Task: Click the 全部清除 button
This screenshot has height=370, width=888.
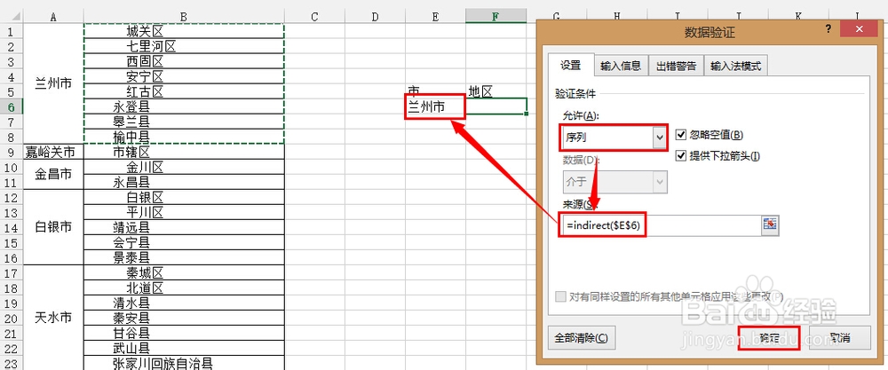Action: click(x=581, y=338)
